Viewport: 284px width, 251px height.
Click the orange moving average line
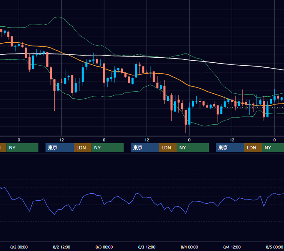coord(189,85)
